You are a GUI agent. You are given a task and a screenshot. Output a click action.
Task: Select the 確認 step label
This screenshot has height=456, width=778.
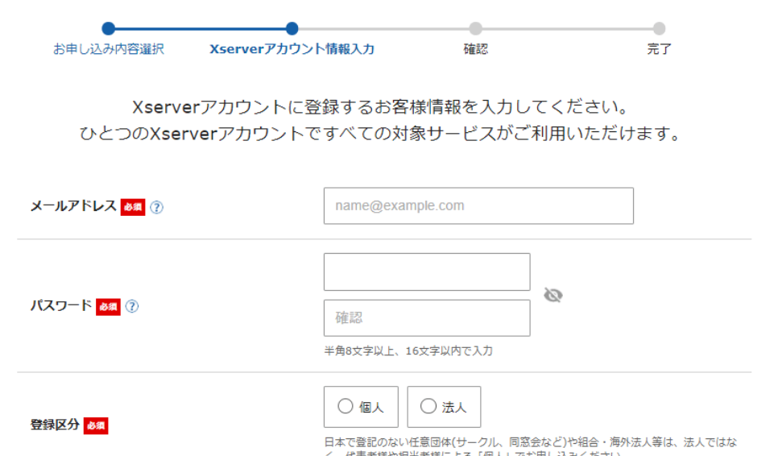tap(475, 49)
